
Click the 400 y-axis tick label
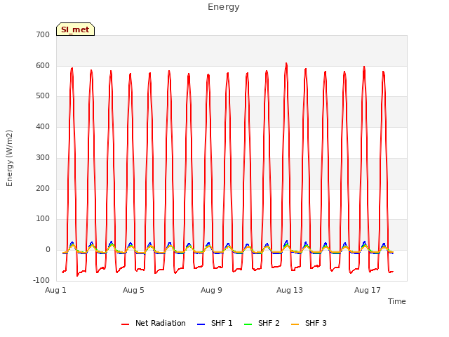[43, 126]
